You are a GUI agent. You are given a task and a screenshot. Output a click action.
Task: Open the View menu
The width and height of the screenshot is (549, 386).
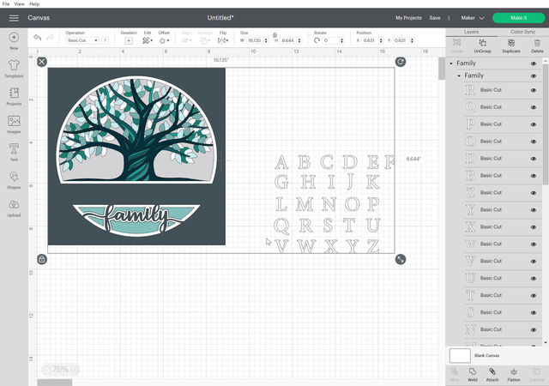pos(19,3)
